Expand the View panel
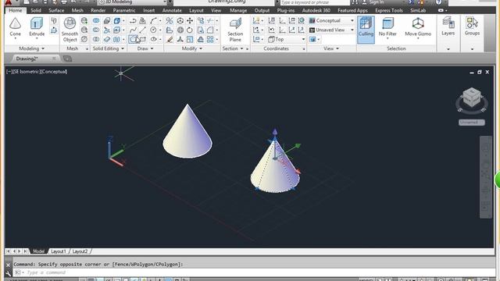 [331, 48]
